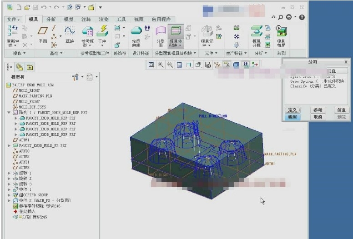
Task: Open the 操作 group dropdown
Action: [x=19, y=53]
